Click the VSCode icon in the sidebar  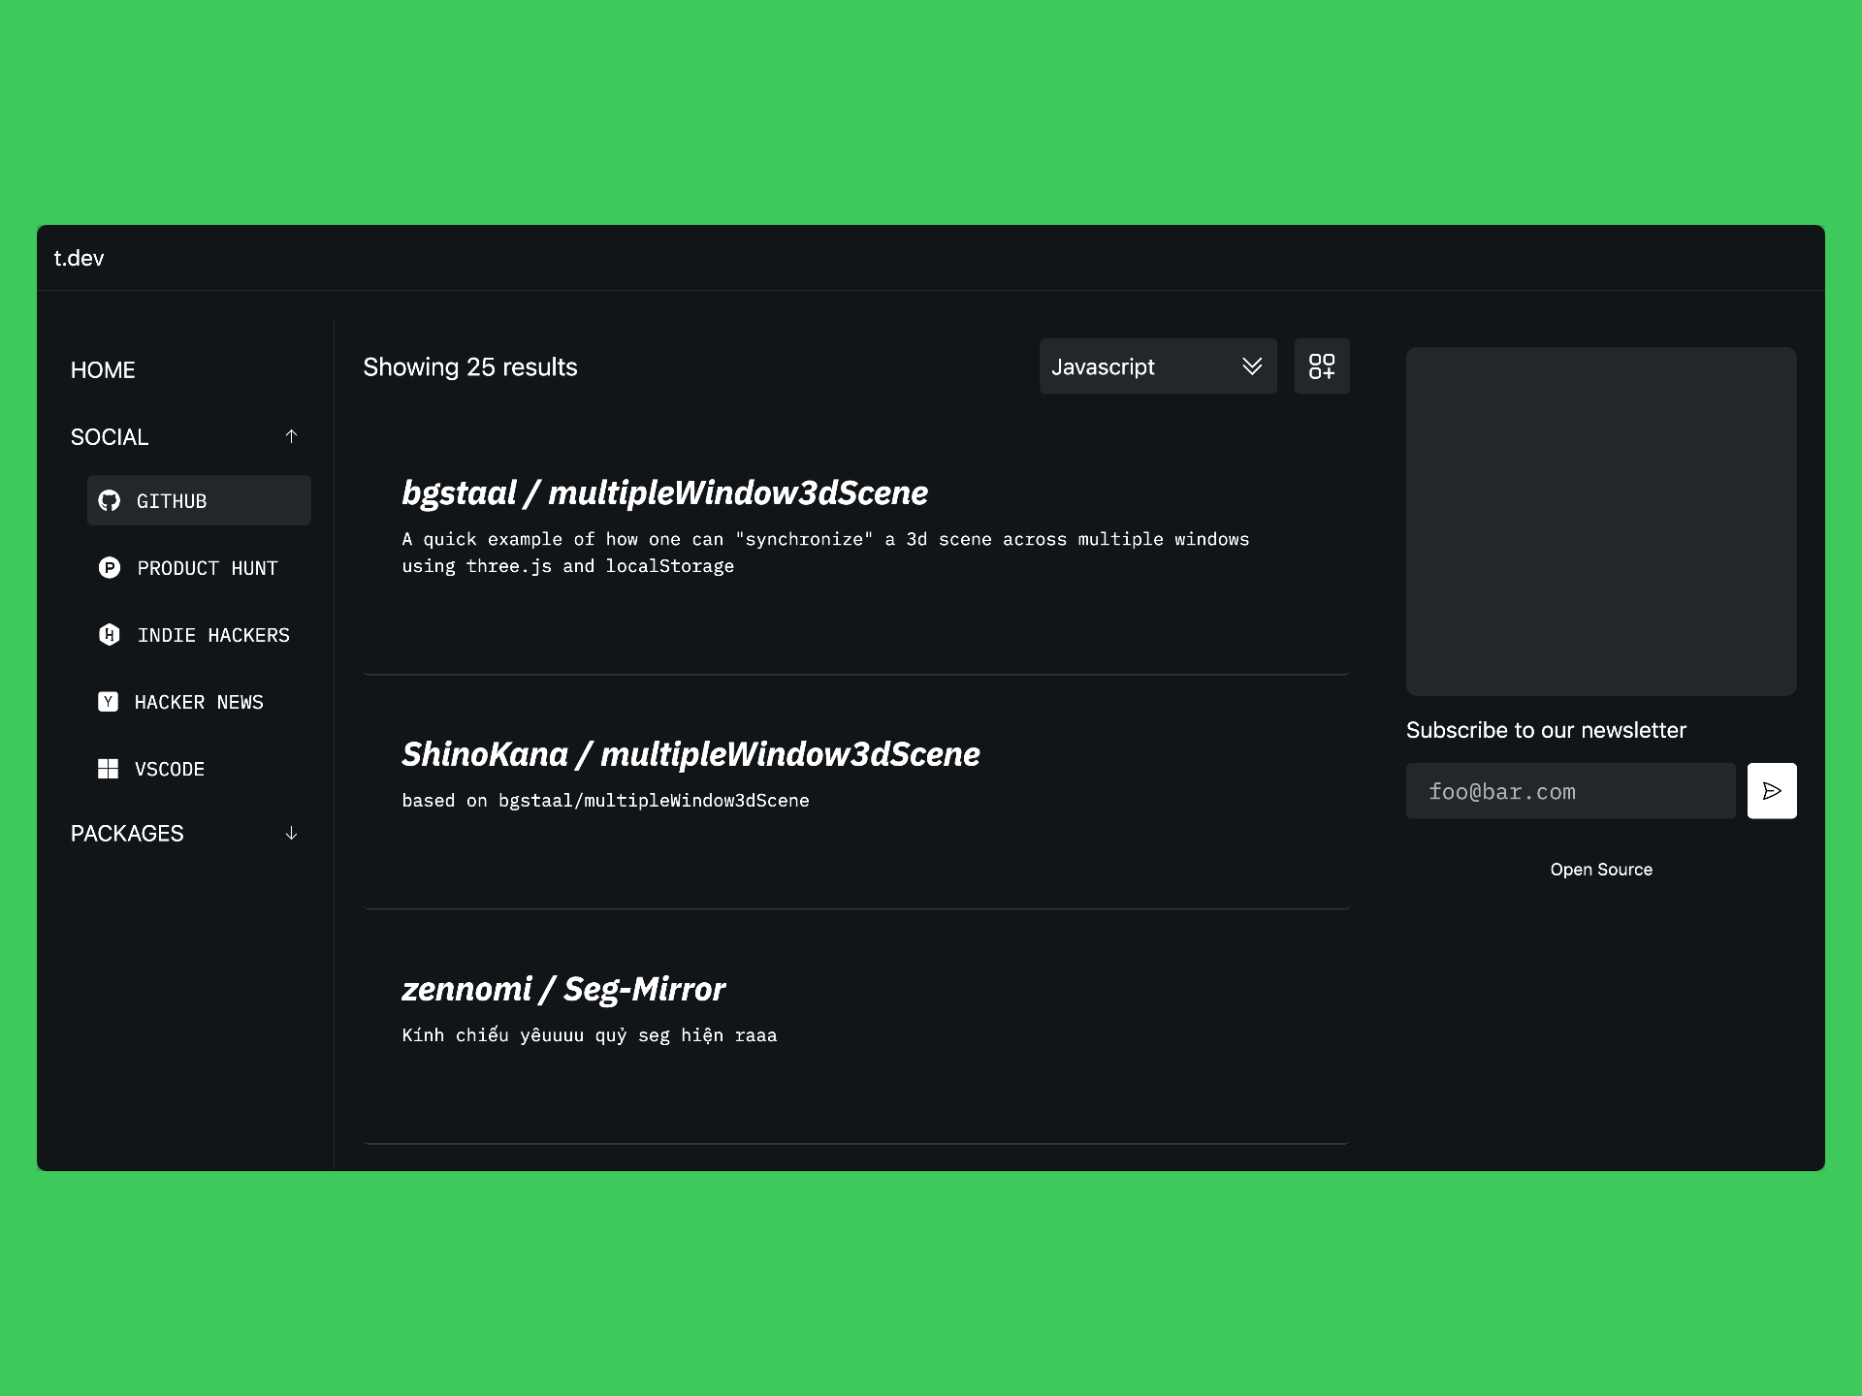point(109,769)
